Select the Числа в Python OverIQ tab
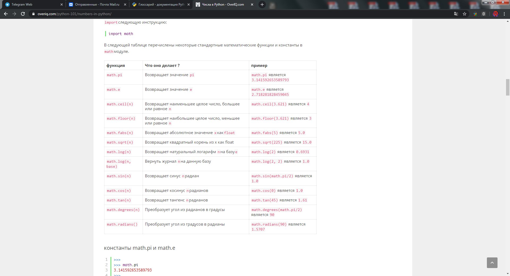510x276 pixels. point(224,5)
